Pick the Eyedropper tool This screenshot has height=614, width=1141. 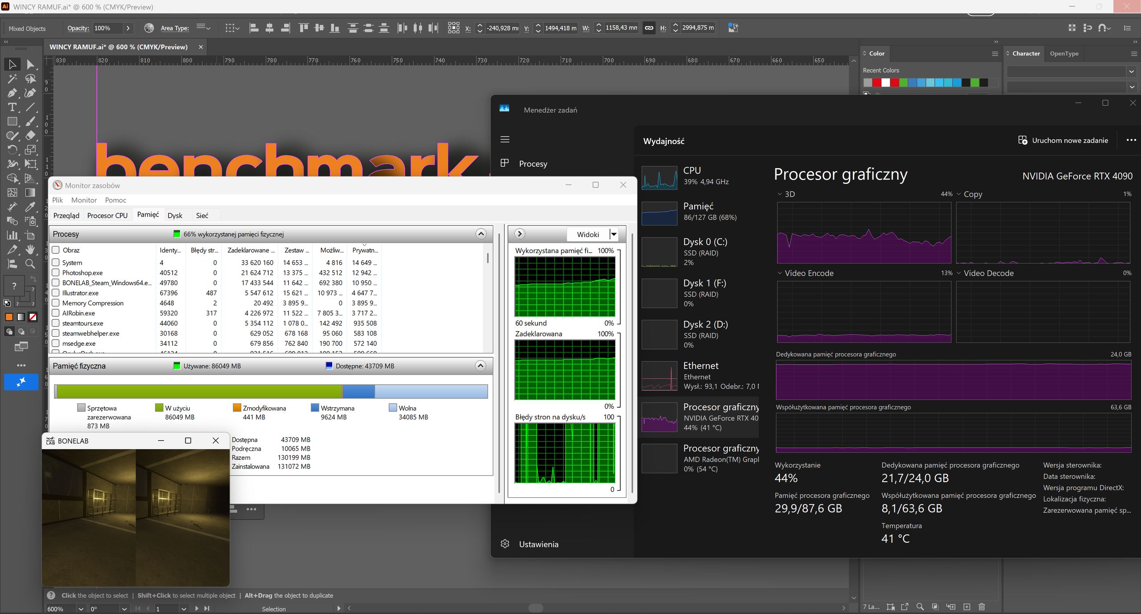pyautogui.click(x=30, y=207)
